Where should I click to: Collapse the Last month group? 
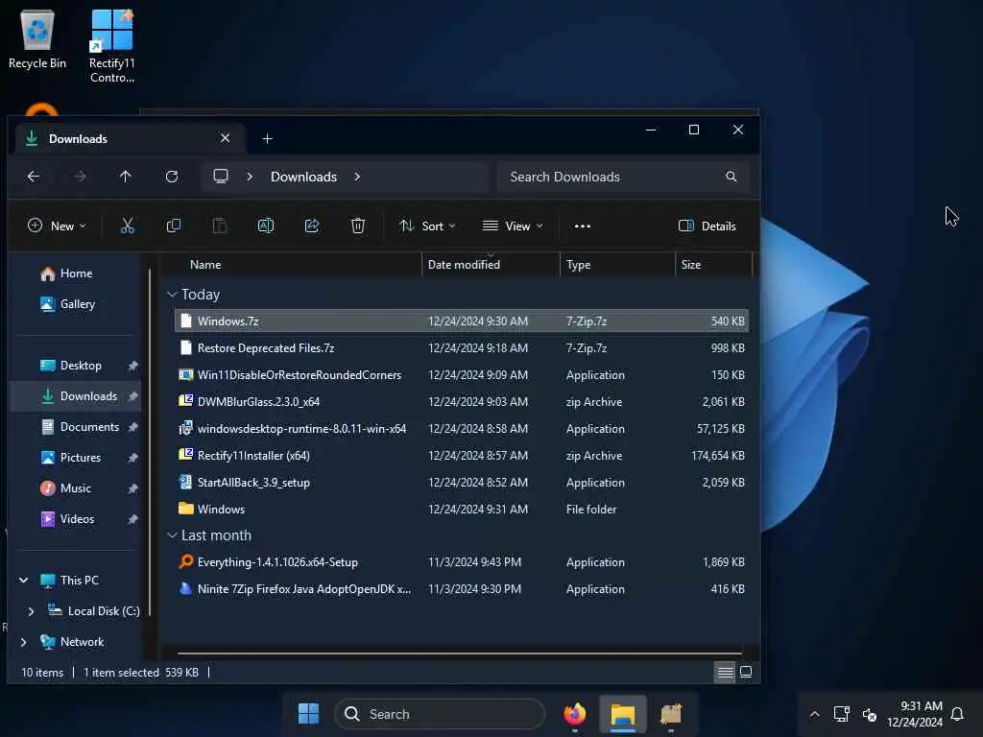tap(173, 535)
